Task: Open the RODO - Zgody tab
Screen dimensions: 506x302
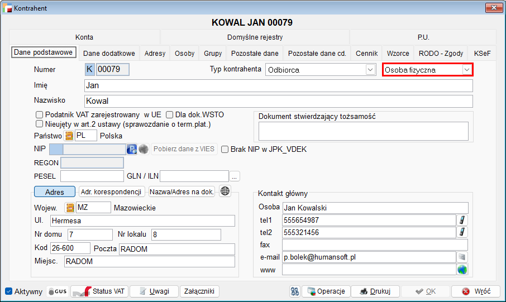Action: [x=440, y=54]
